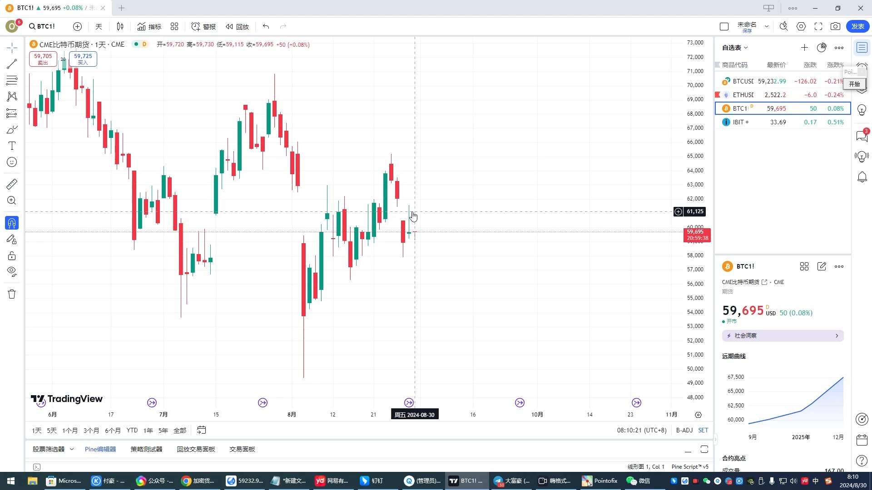The height and width of the screenshot is (490, 872).
Task: Toggle B-ADJ contract adjustment
Action: 684,430
